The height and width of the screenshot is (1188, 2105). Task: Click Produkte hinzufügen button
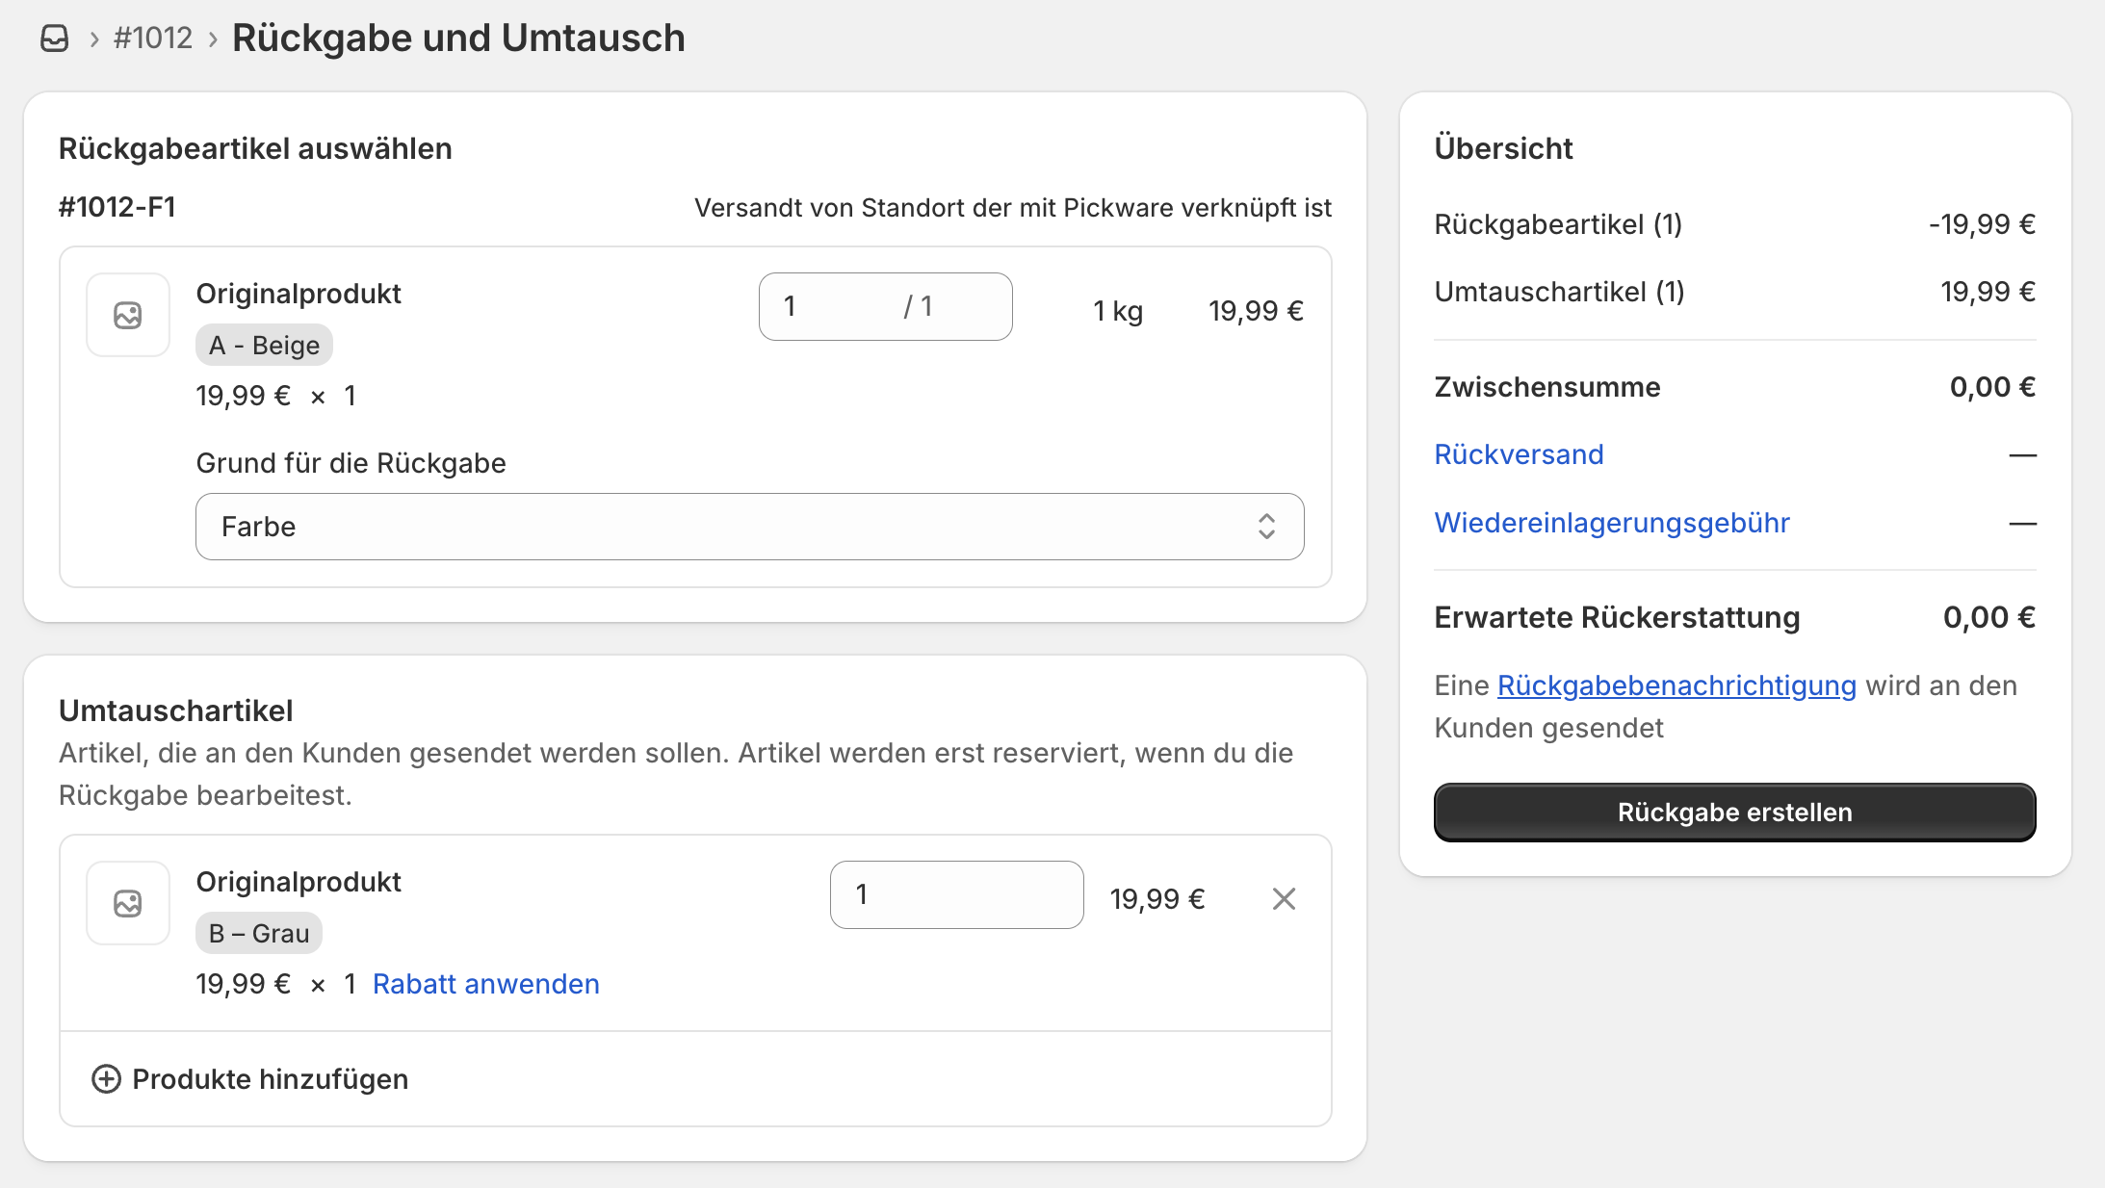pyautogui.click(x=270, y=1079)
